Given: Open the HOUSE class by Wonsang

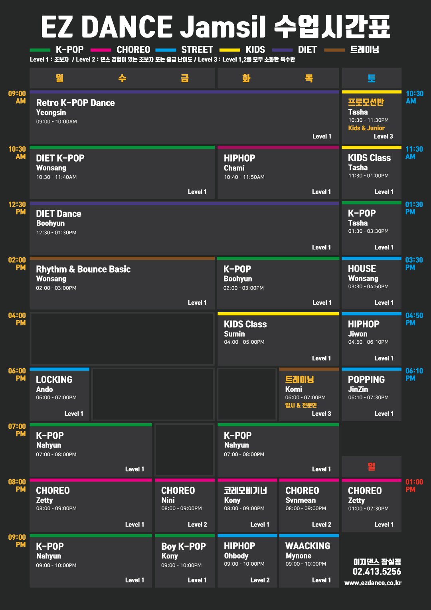Looking at the screenshot, I should coord(372,283).
